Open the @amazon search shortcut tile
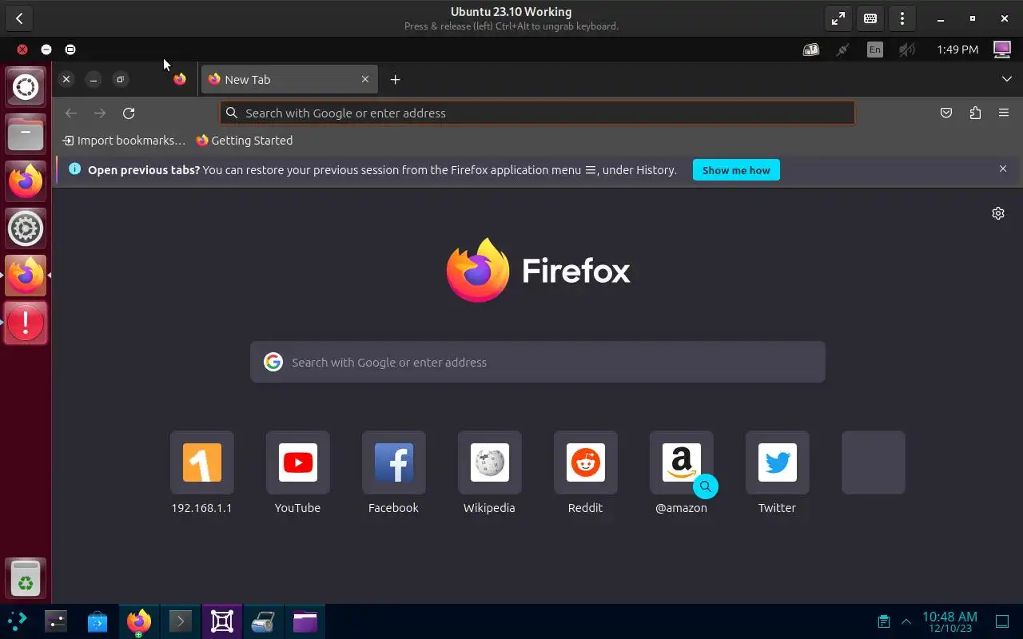Screen dimensions: 1023x639 tap(682, 473)
